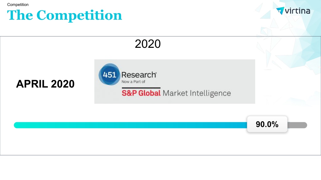Click the cyan filled part of progress bar
321x180 pixels.
point(130,125)
